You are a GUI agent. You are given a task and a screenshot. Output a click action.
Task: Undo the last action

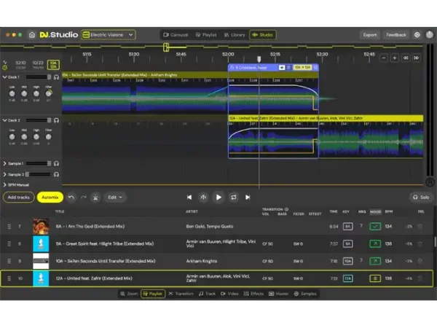pyautogui.click(x=71, y=198)
